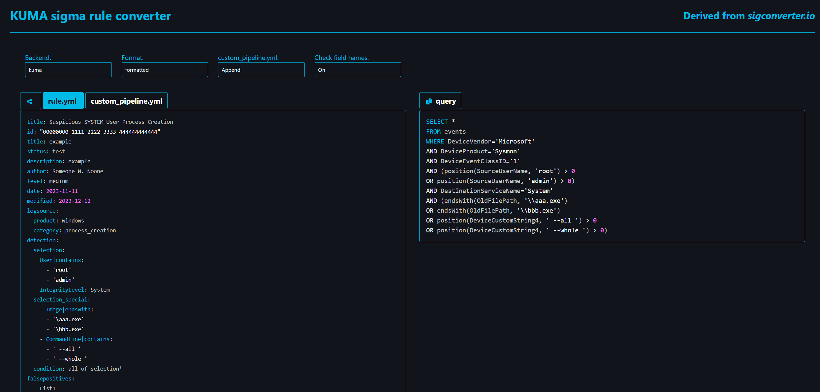Screen dimensions: 820x392
Task: Click the 'selection_special:' line
Action: pyautogui.click(x=62, y=300)
